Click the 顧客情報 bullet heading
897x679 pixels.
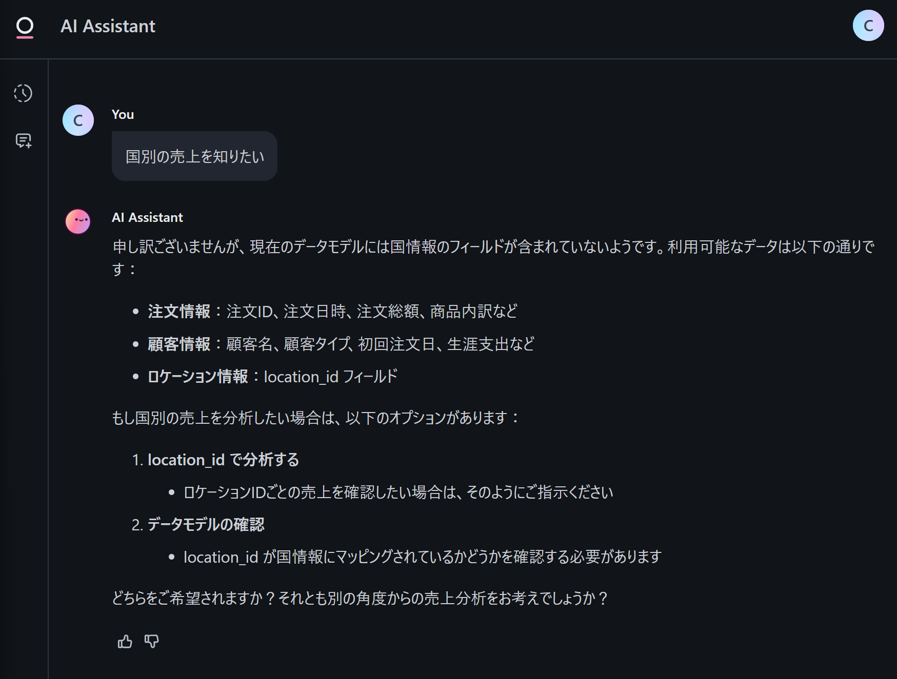pyautogui.click(x=179, y=344)
